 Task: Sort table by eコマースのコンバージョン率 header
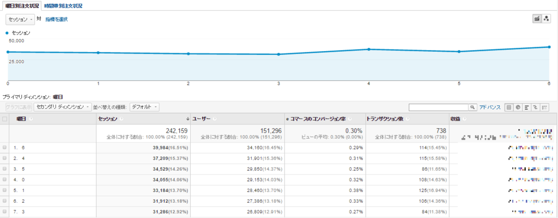point(317,119)
